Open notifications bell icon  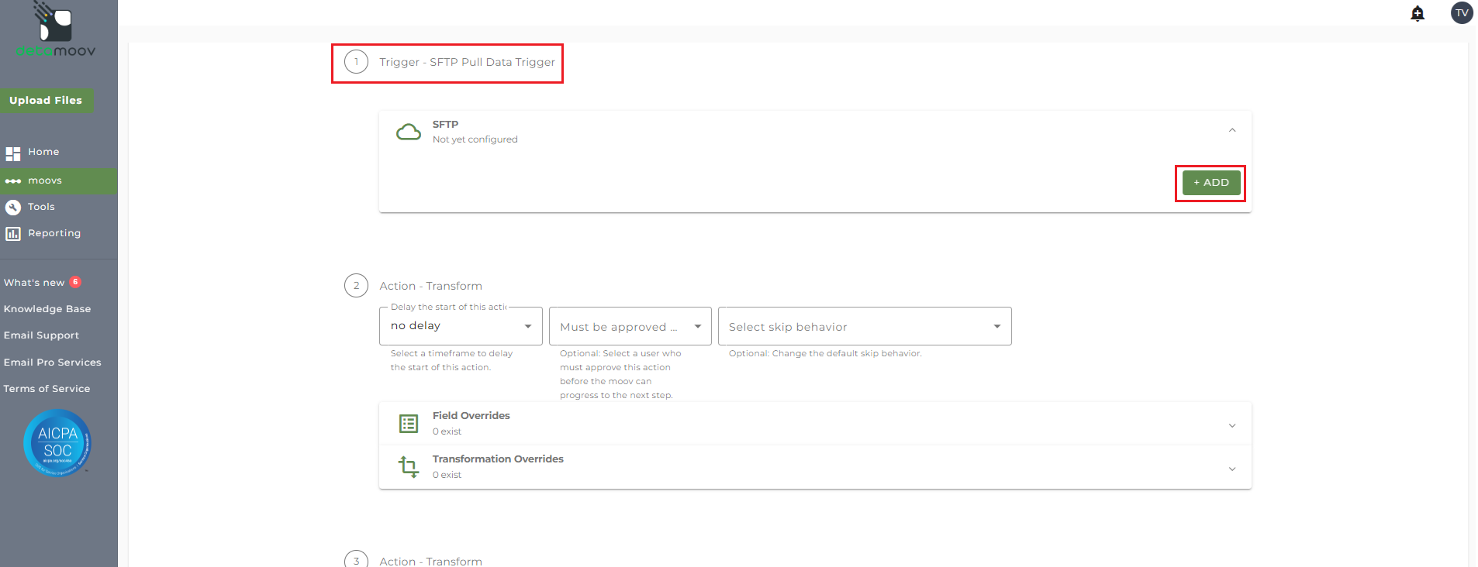(1418, 13)
